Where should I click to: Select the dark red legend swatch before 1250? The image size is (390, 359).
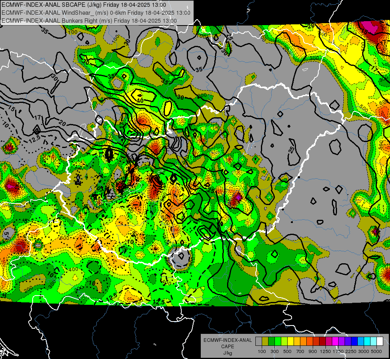point(322,341)
